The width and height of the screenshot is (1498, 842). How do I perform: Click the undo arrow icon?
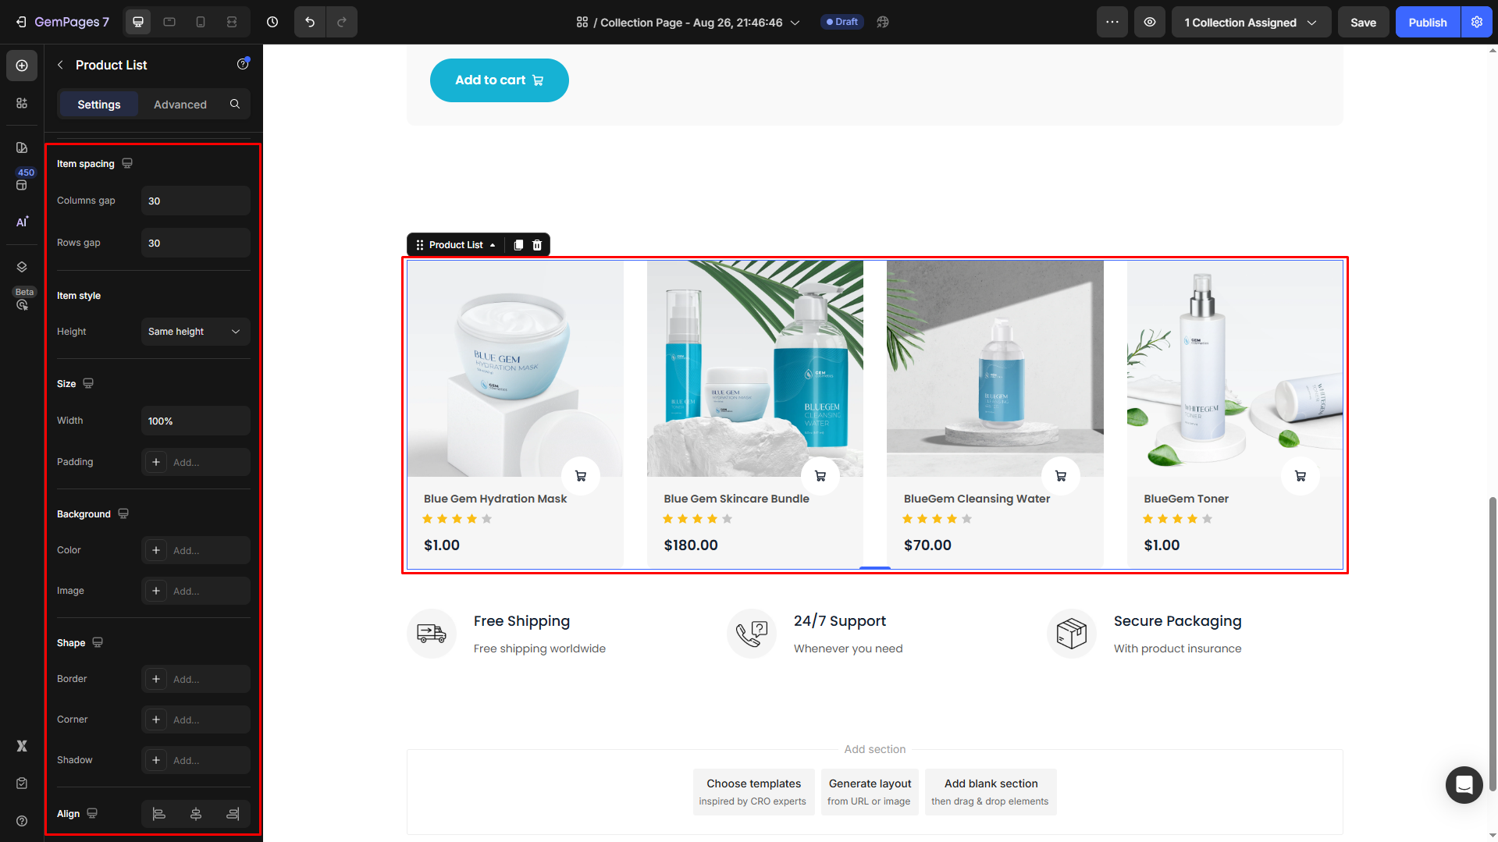pyautogui.click(x=310, y=22)
